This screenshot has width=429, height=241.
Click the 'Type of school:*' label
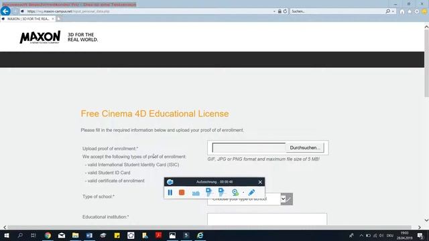pyautogui.click(x=99, y=196)
